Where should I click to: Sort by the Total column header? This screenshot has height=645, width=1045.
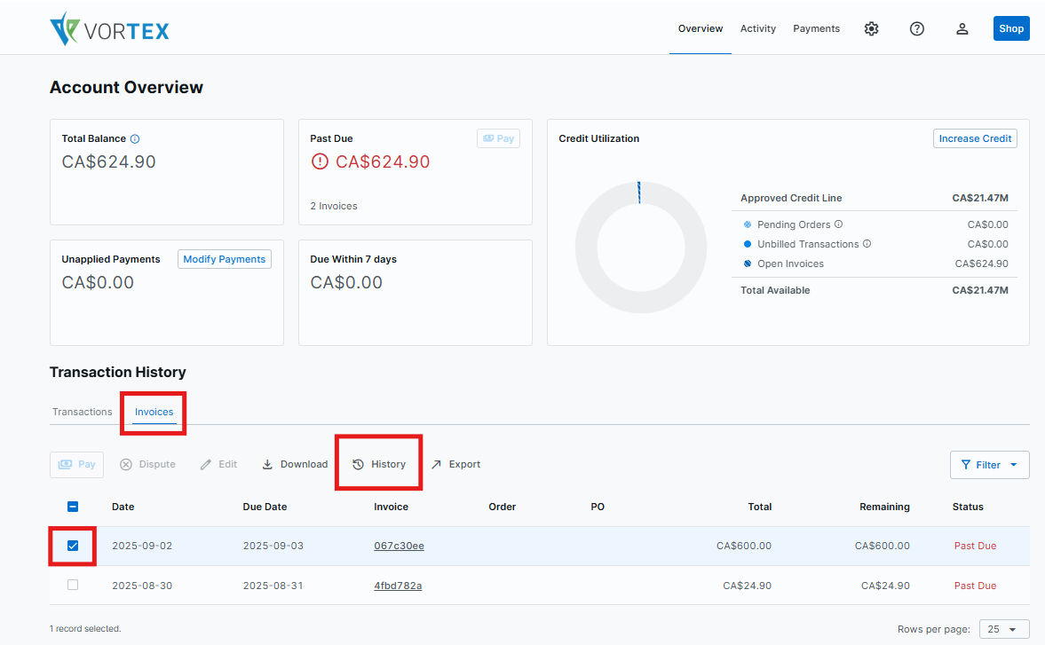(x=759, y=507)
